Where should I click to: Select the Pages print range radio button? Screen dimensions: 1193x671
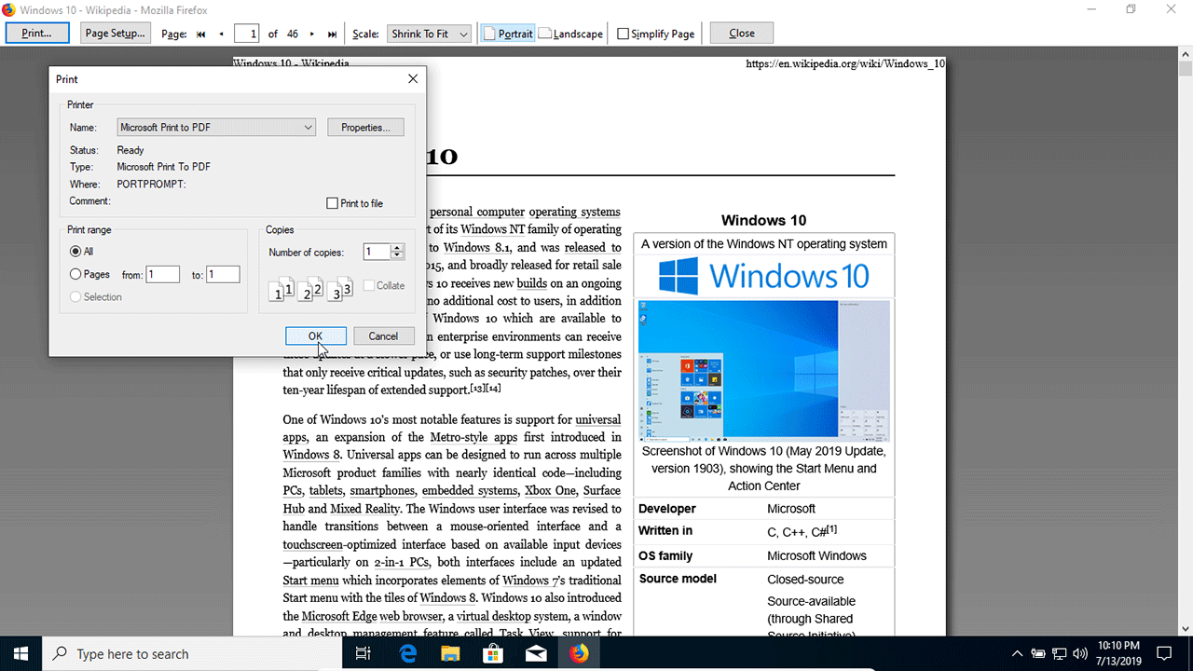tap(75, 273)
